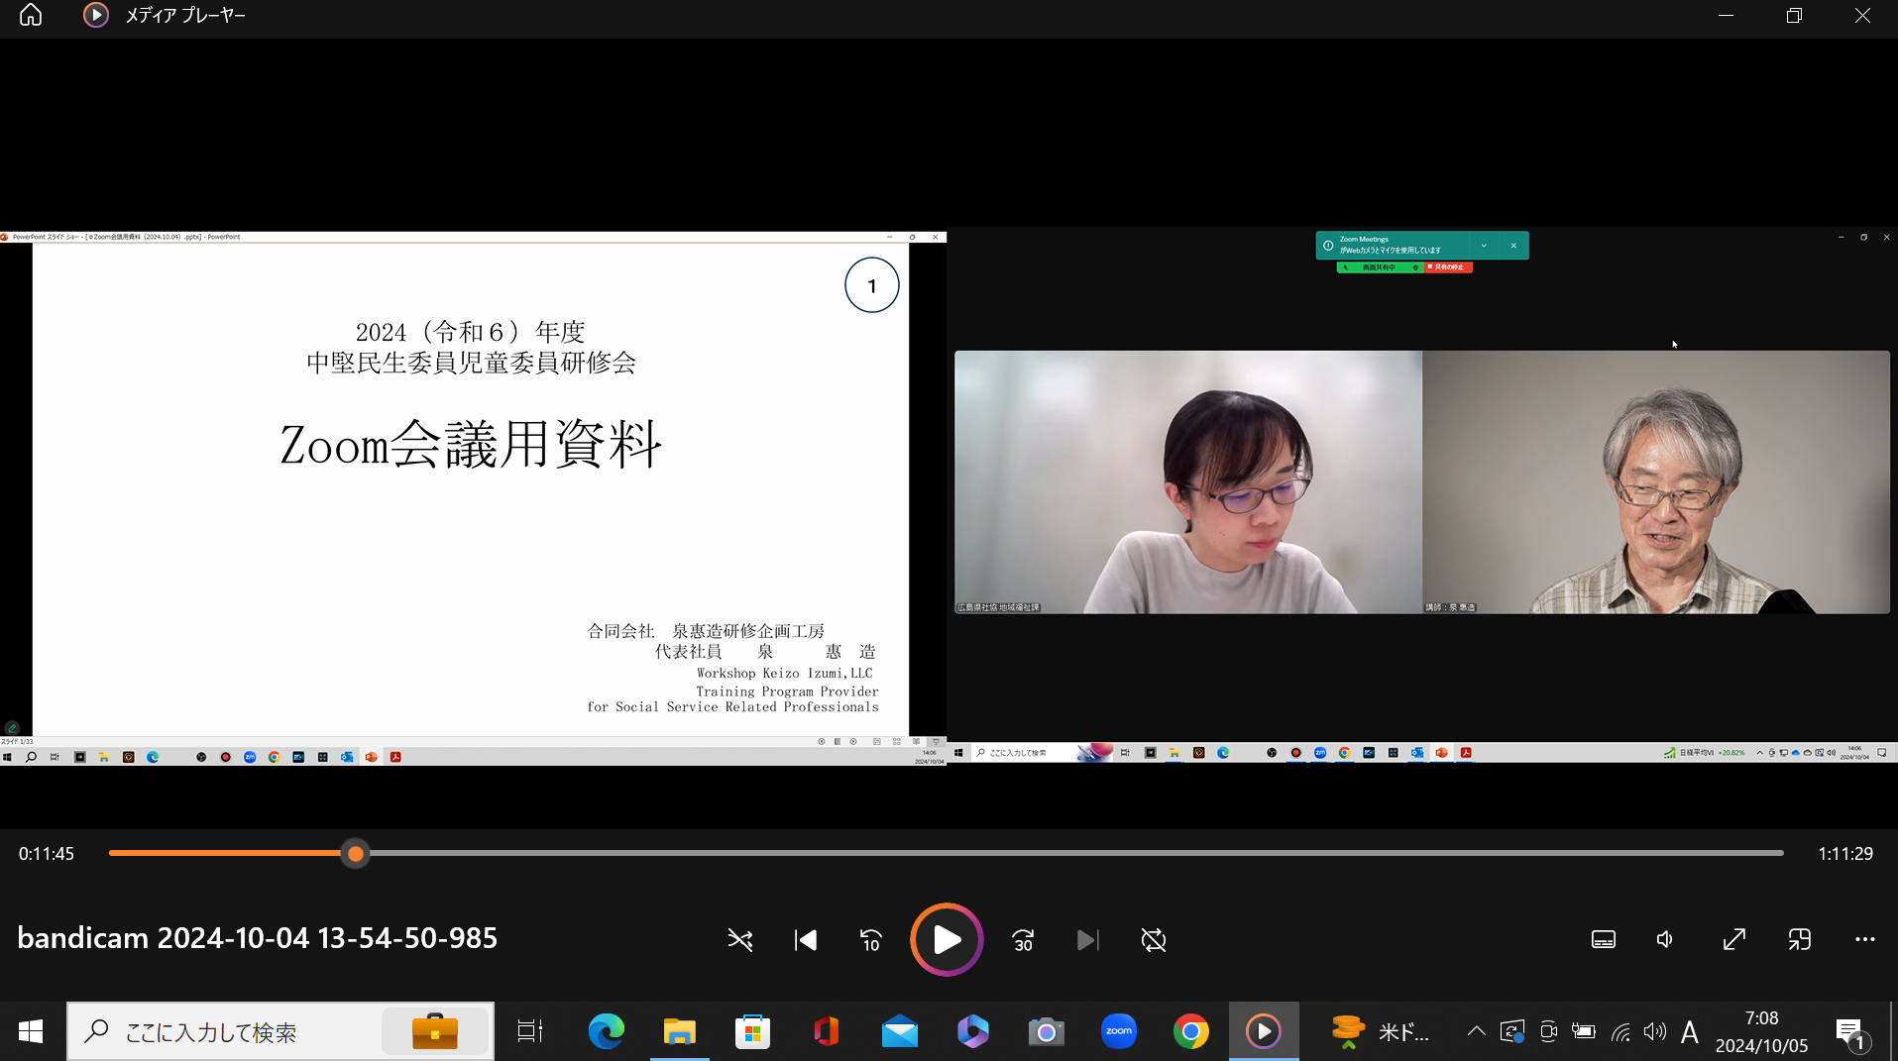Switch the IME input mode indicator
Viewport: 1898px width, 1061px height.
point(1690,1032)
